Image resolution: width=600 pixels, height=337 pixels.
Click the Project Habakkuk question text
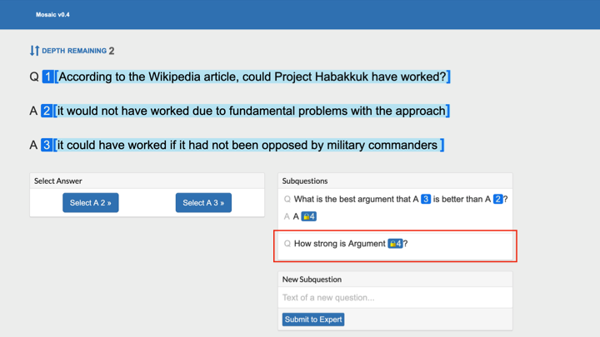pyautogui.click(x=252, y=77)
